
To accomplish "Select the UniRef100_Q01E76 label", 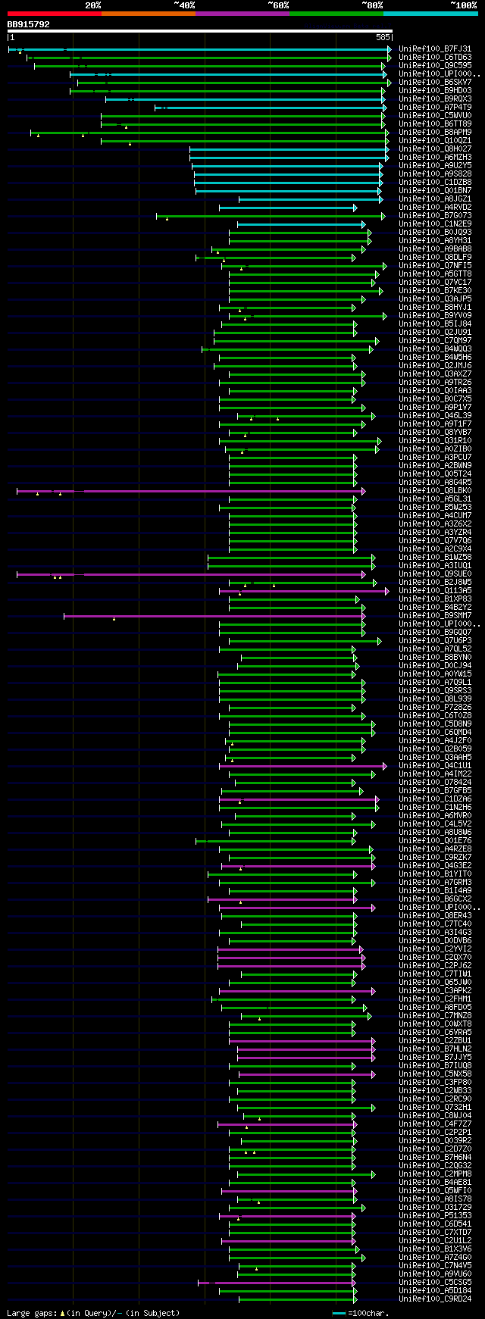I will (435, 841).
